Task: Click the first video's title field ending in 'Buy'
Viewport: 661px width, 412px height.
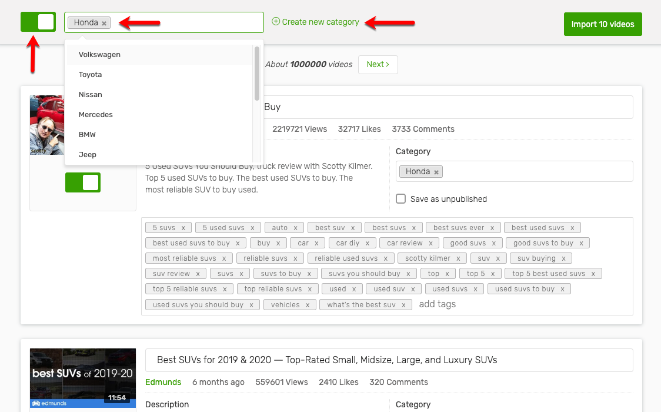Action: [x=448, y=107]
